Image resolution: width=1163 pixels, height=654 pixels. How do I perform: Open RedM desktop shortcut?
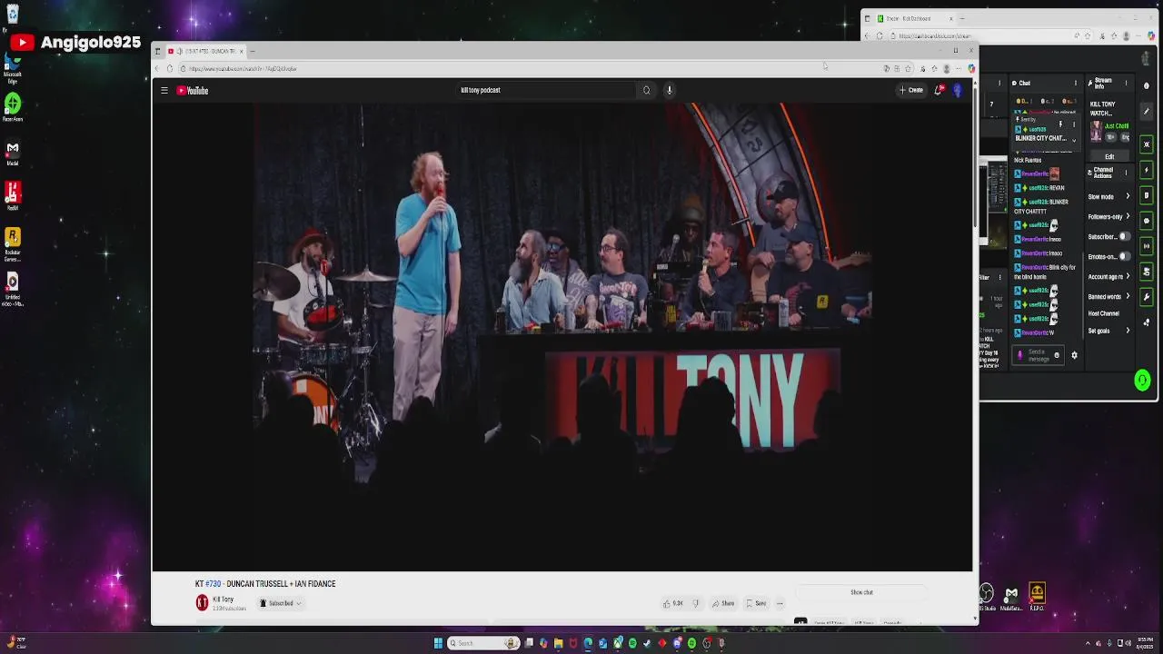(13, 195)
